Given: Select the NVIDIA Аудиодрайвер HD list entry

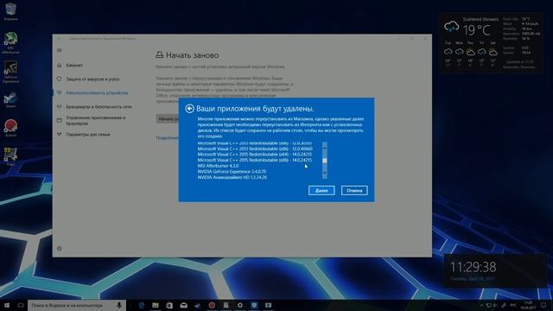Looking at the screenshot, I should 232,177.
